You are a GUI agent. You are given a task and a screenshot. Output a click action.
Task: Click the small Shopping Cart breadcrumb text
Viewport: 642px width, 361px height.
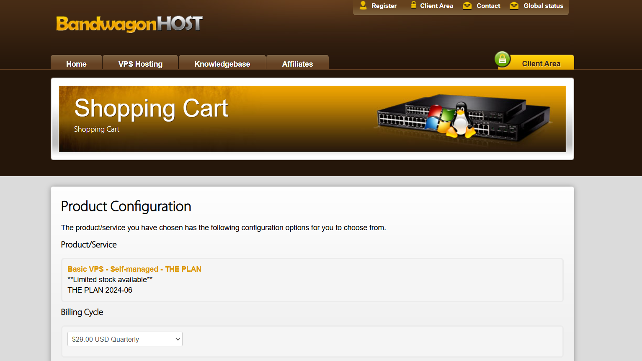pos(97,129)
